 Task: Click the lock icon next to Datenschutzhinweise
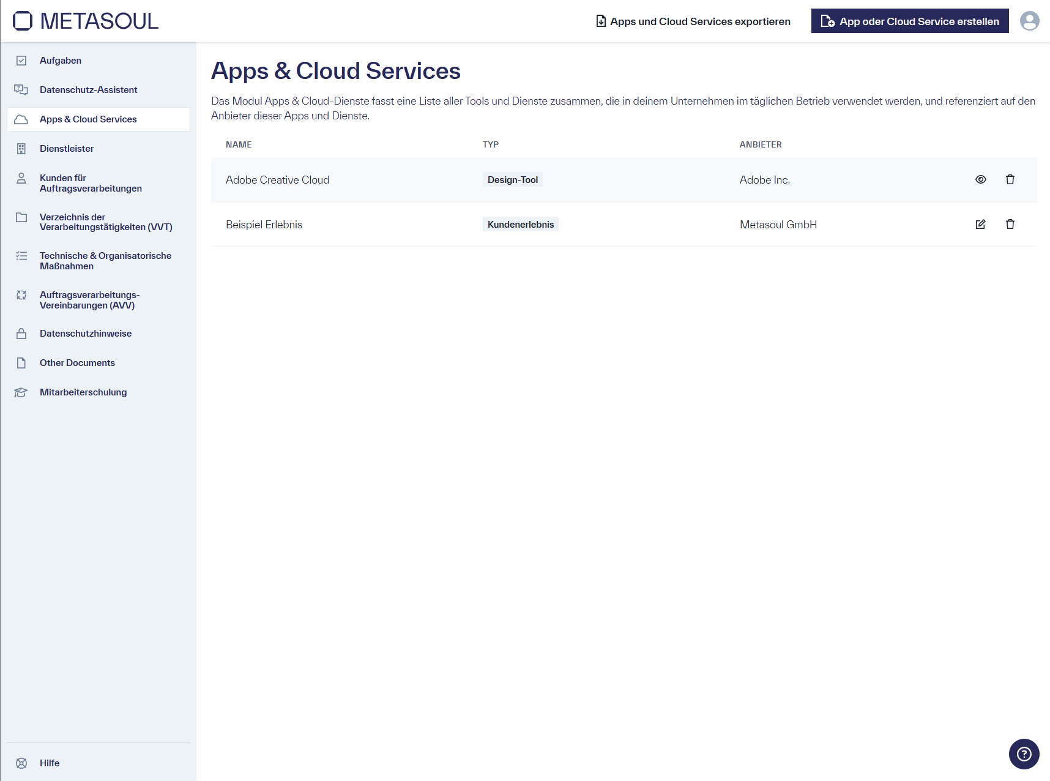coord(21,333)
